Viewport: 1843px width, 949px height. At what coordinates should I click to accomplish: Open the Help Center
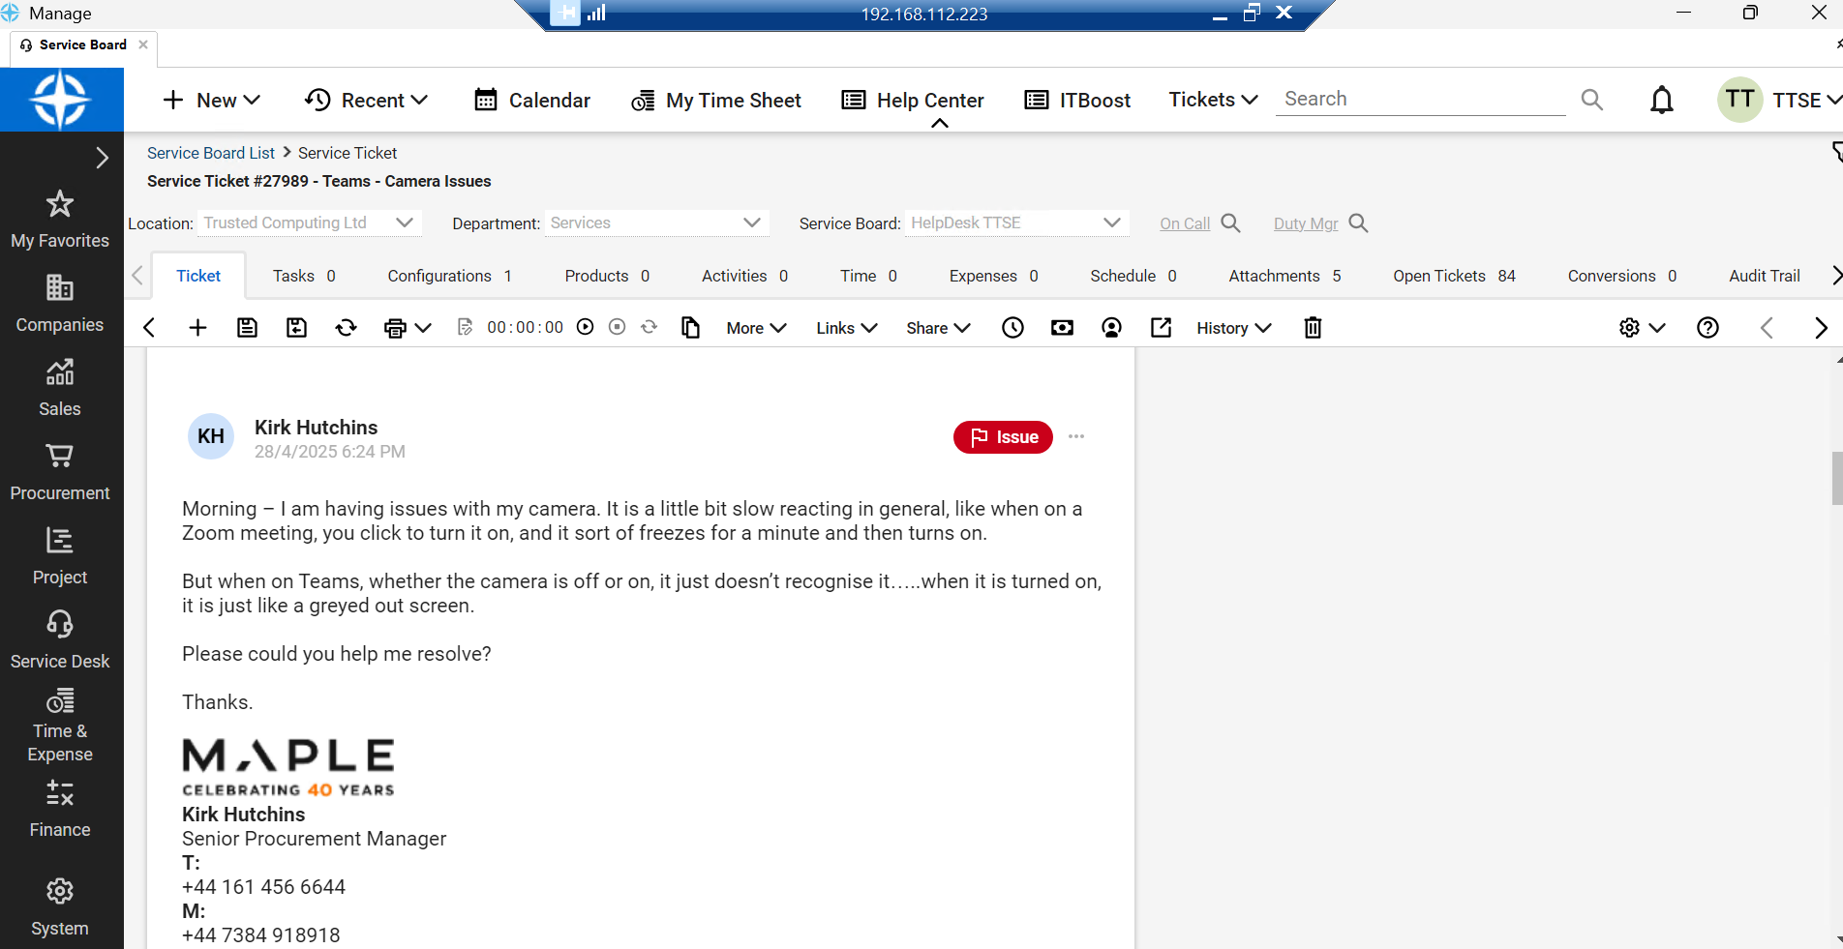tap(913, 100)
